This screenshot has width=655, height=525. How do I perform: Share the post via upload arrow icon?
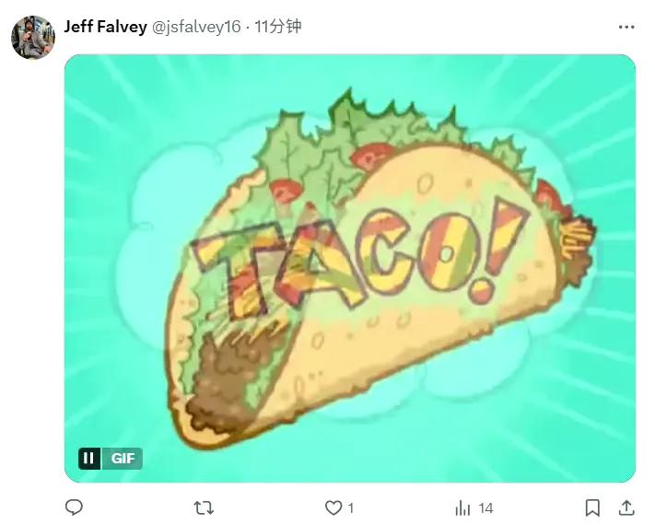(x=626, y=507)
